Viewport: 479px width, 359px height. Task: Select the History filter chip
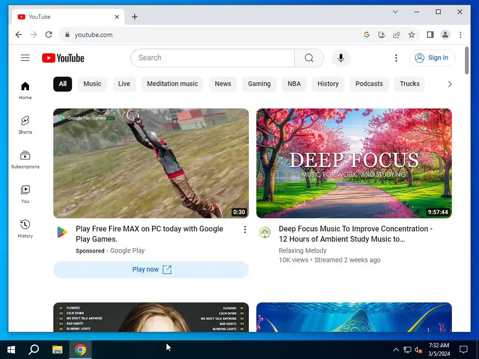[328, 84]
